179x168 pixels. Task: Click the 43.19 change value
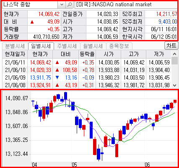click(71, 85)
